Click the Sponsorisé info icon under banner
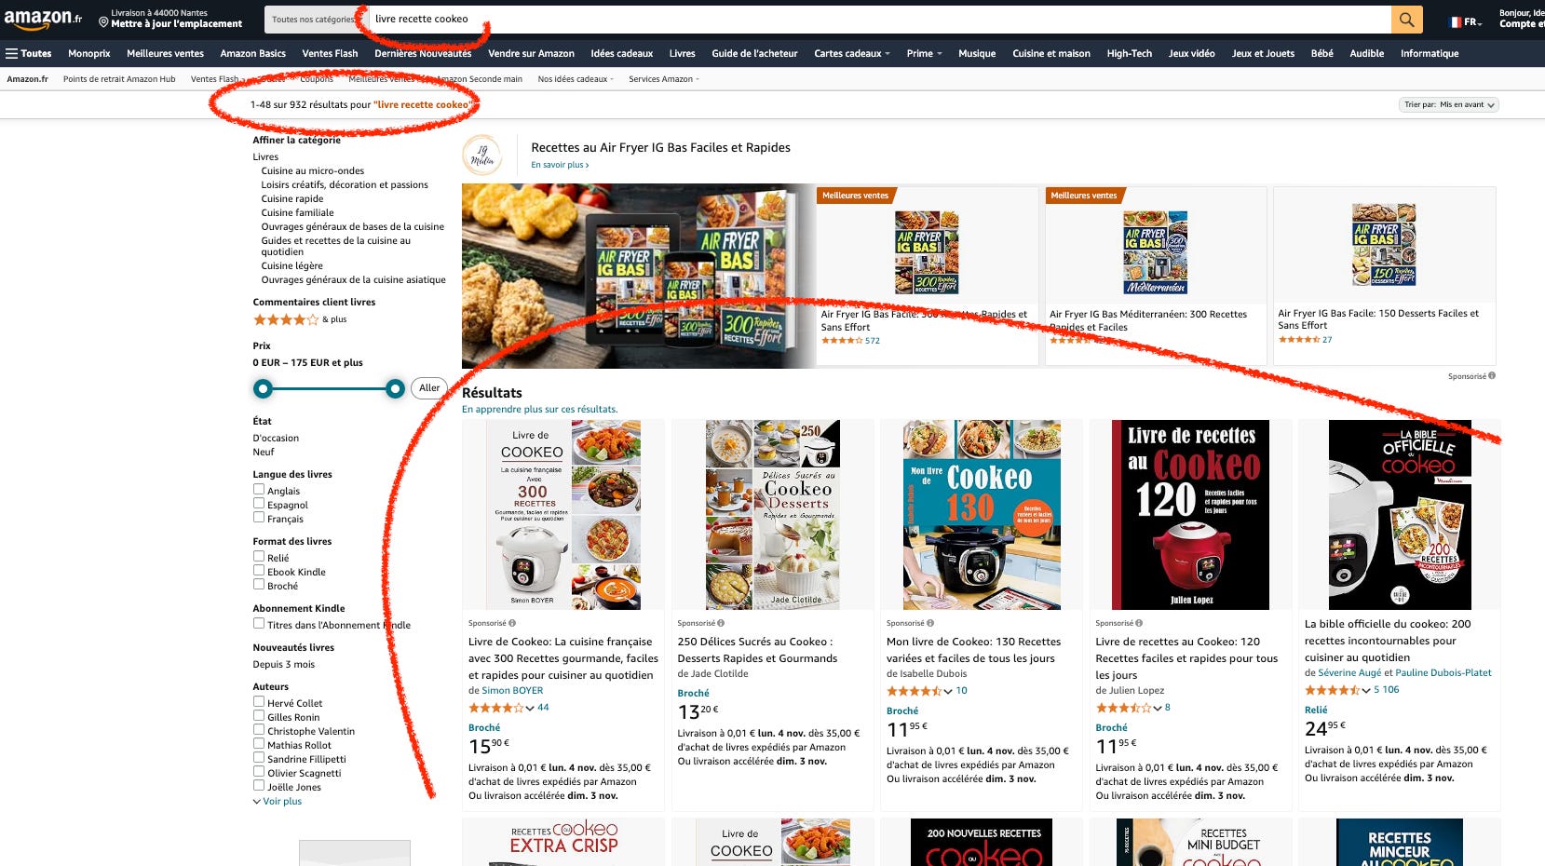The height and width of the screenshot is (866, 1545). 1492,376
